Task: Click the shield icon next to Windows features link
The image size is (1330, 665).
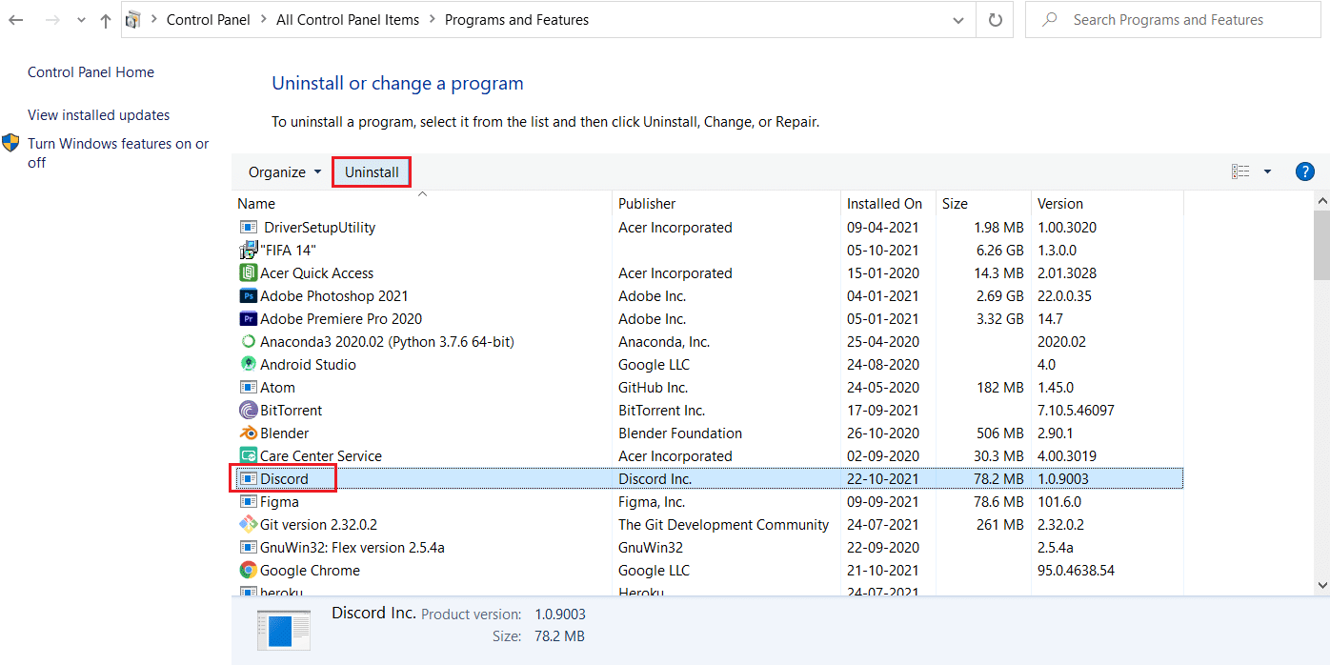Action: coord(11,143)
